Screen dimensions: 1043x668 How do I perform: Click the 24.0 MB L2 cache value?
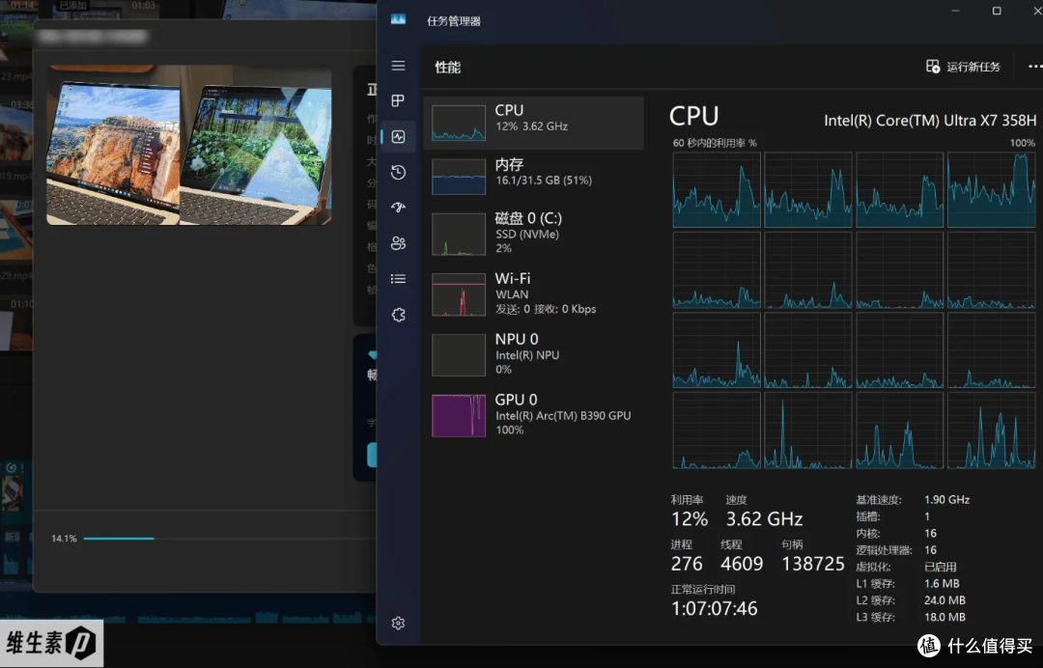[944, 600]
